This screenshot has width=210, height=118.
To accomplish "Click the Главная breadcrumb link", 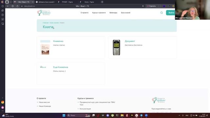I will tap(46, 23).
